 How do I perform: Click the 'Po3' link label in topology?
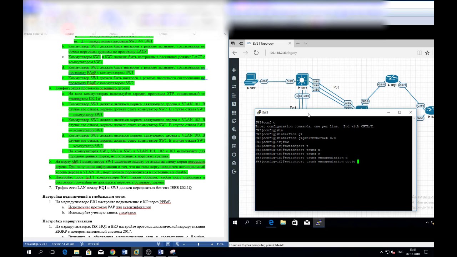336,87
